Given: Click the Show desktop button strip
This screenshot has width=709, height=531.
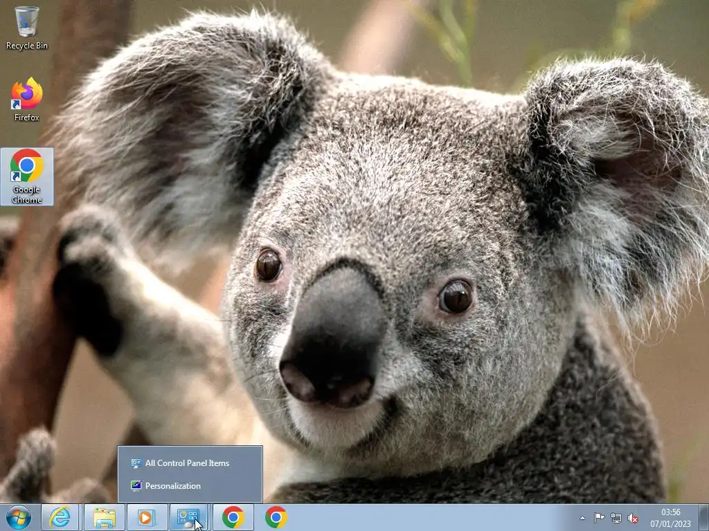Looking at the screenshot, I should pos(703,517).
